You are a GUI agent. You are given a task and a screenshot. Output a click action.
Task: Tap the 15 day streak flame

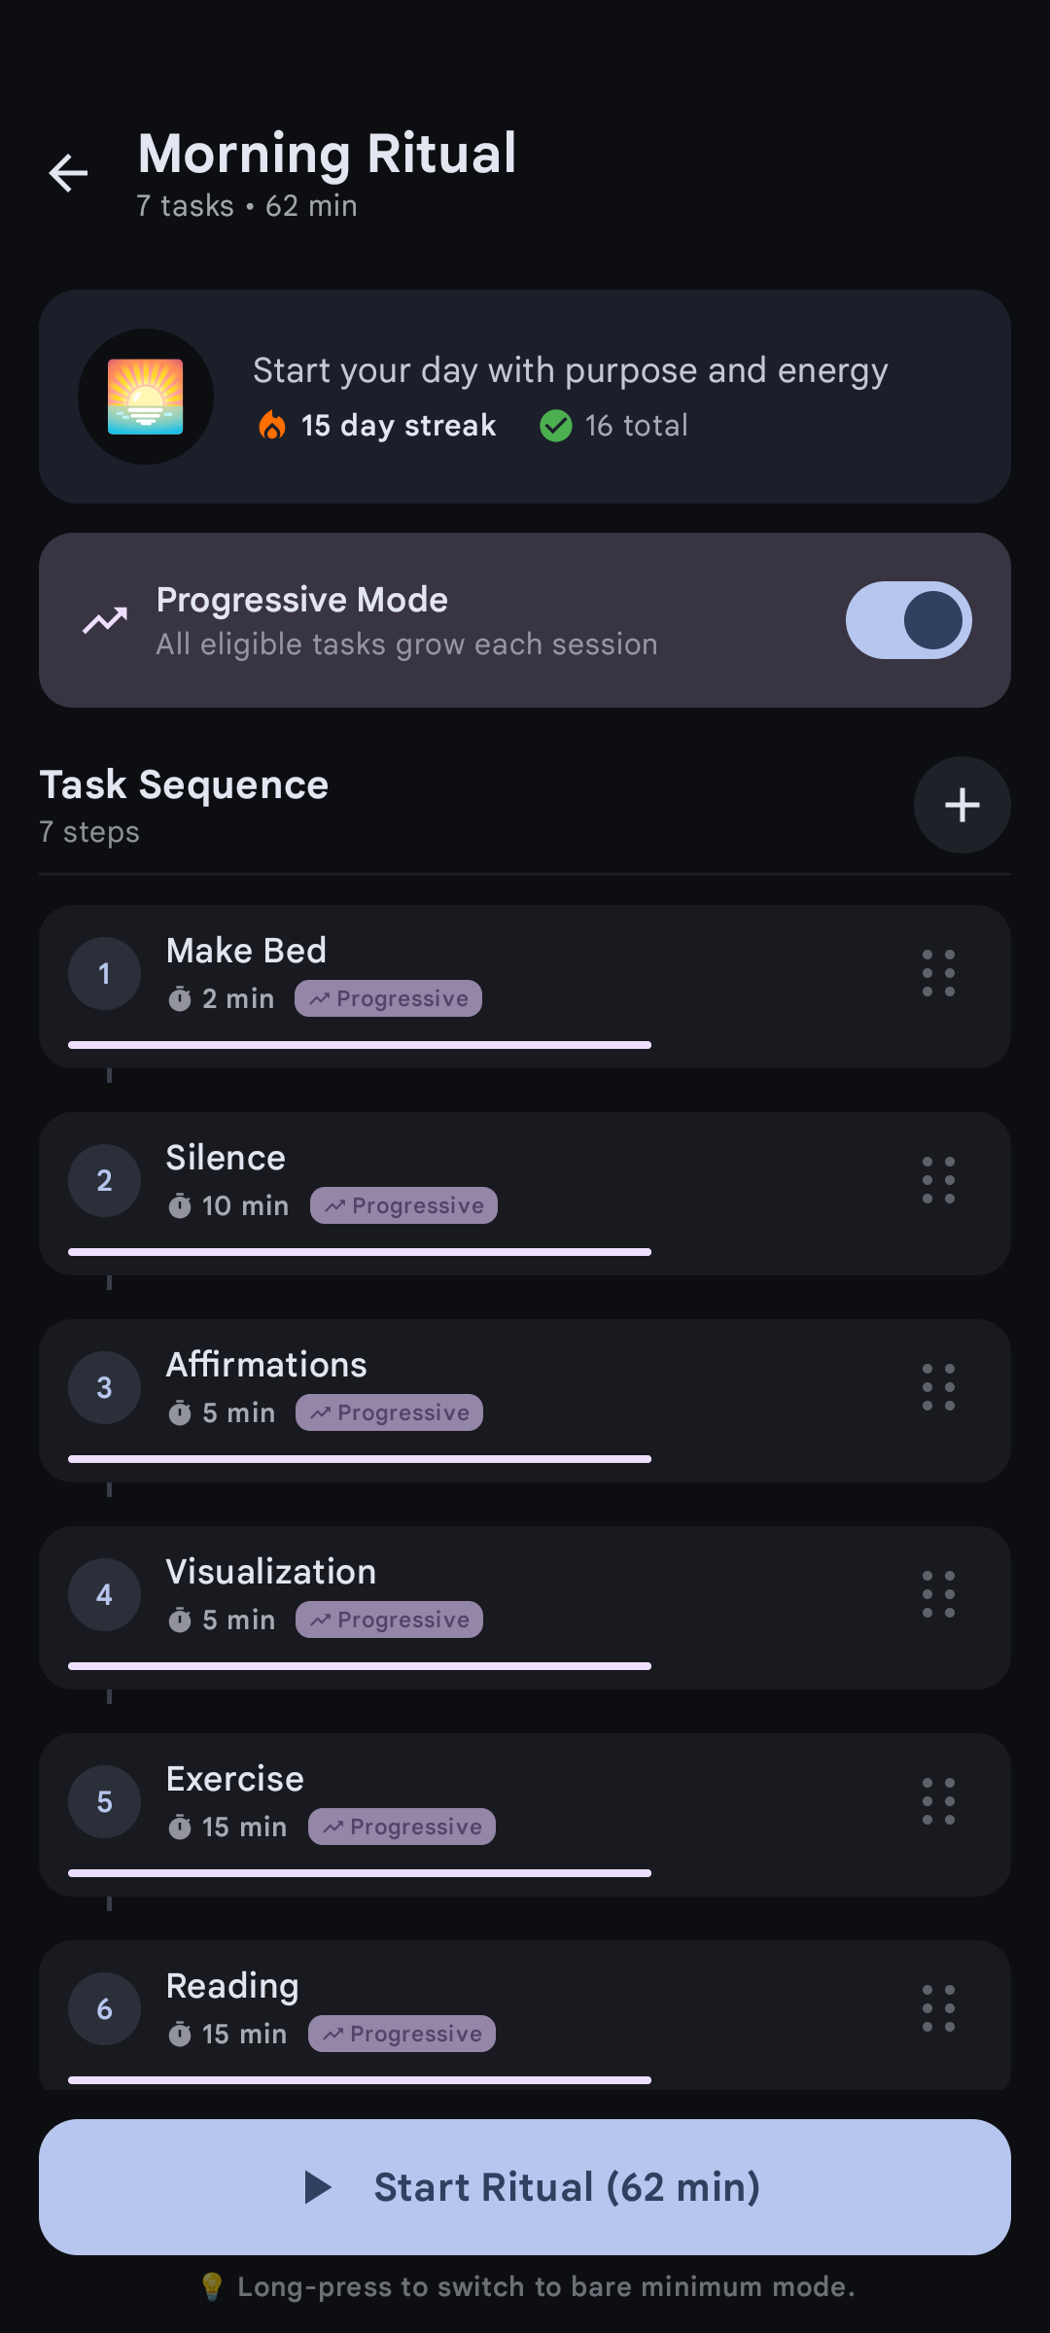272,425
